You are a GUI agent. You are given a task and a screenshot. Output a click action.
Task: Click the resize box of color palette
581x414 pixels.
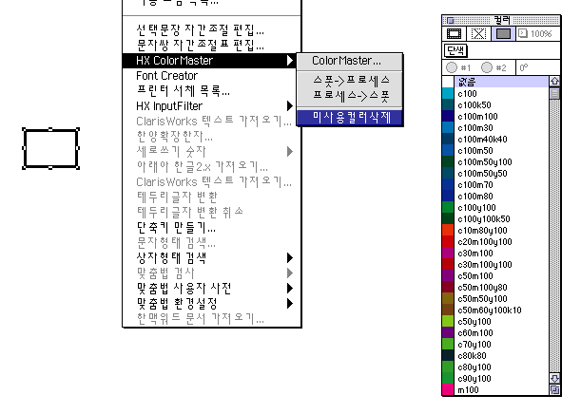554,389
